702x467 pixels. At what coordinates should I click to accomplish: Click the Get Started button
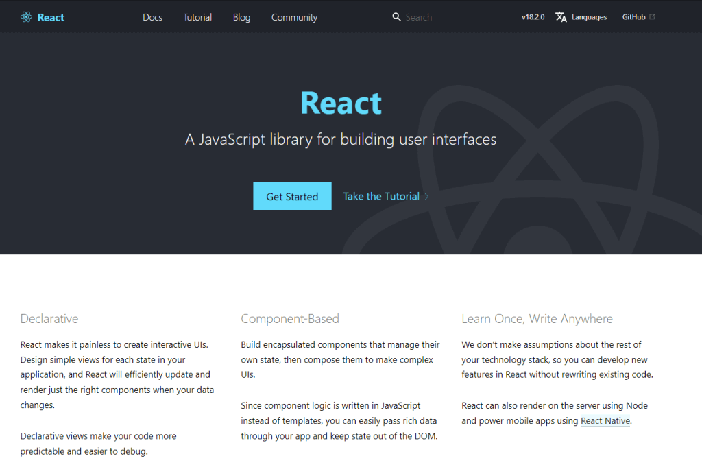coord(292,195)
